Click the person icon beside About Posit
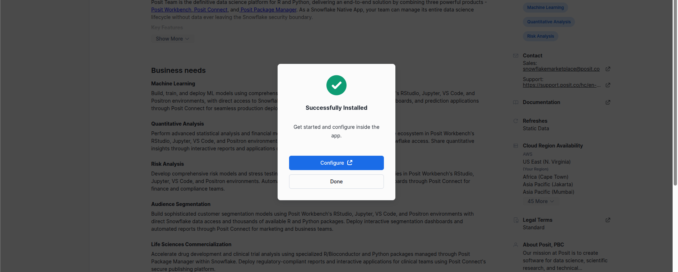Image resolution: width=678 pixels, height=272 pixels. (x=516, y=245)
